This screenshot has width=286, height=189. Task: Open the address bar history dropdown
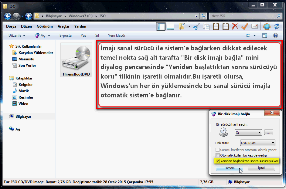point(196,16)
